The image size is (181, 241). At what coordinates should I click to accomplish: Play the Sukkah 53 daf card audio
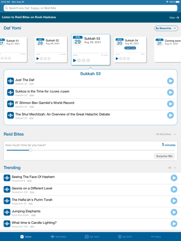(x=75, y=60)
